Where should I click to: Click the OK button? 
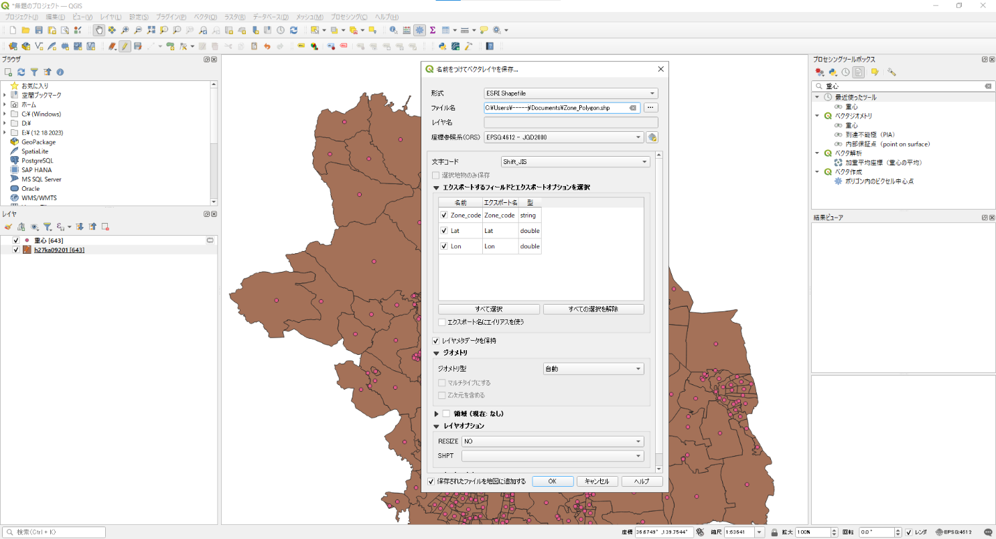pyautogui.click(x=553, y=481)
